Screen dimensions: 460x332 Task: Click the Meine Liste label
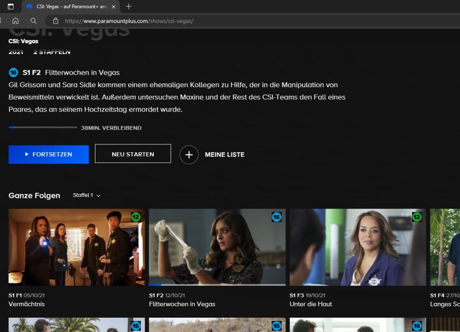tap(225, 154)
